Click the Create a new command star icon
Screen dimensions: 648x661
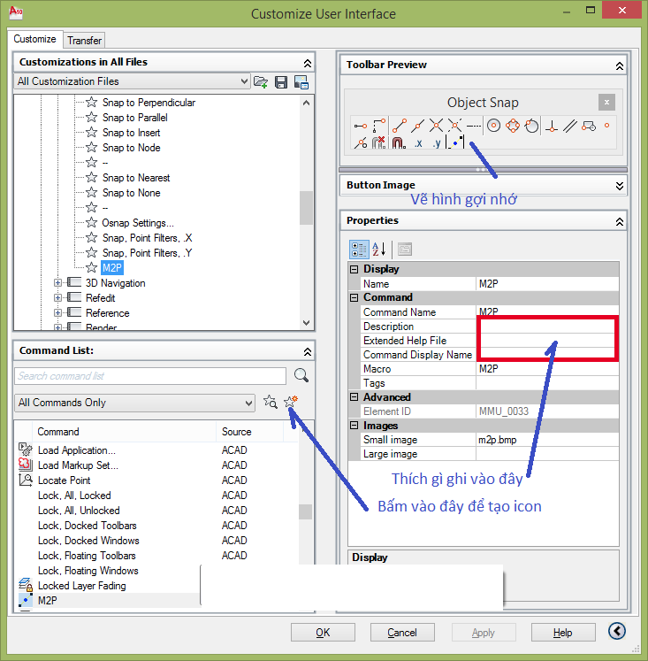pos(290,403)
